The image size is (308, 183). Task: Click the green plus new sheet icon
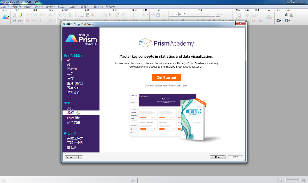(33, 20)
